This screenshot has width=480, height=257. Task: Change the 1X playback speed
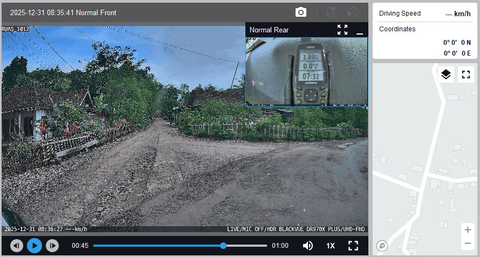click(331, 246)
